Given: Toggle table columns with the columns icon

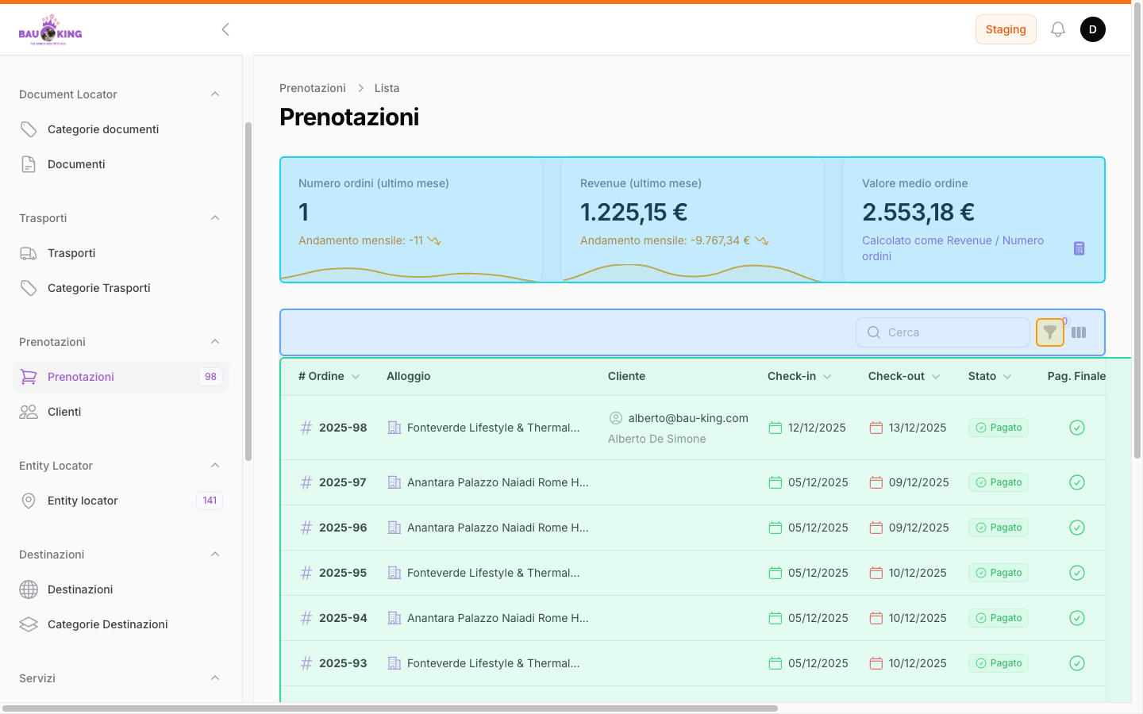Looking at the screenshot, I should pos(1079,332).
